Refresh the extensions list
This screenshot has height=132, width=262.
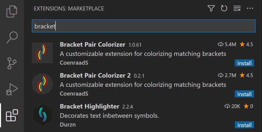(224, 8)
